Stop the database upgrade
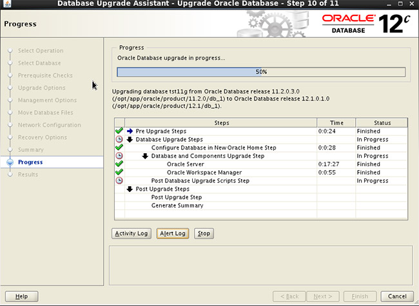Image resolution: width=419 pixels, height=306 pixels. pos(204,233)
